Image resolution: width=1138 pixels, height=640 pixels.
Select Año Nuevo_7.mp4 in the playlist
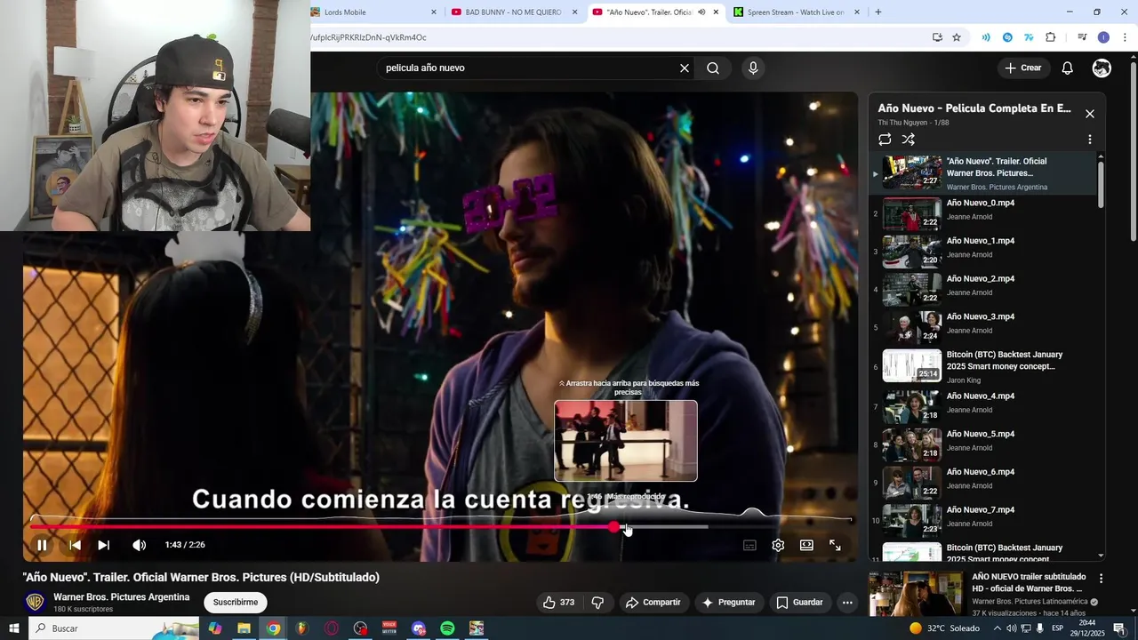pyautogui.click(x=984, y=520)
